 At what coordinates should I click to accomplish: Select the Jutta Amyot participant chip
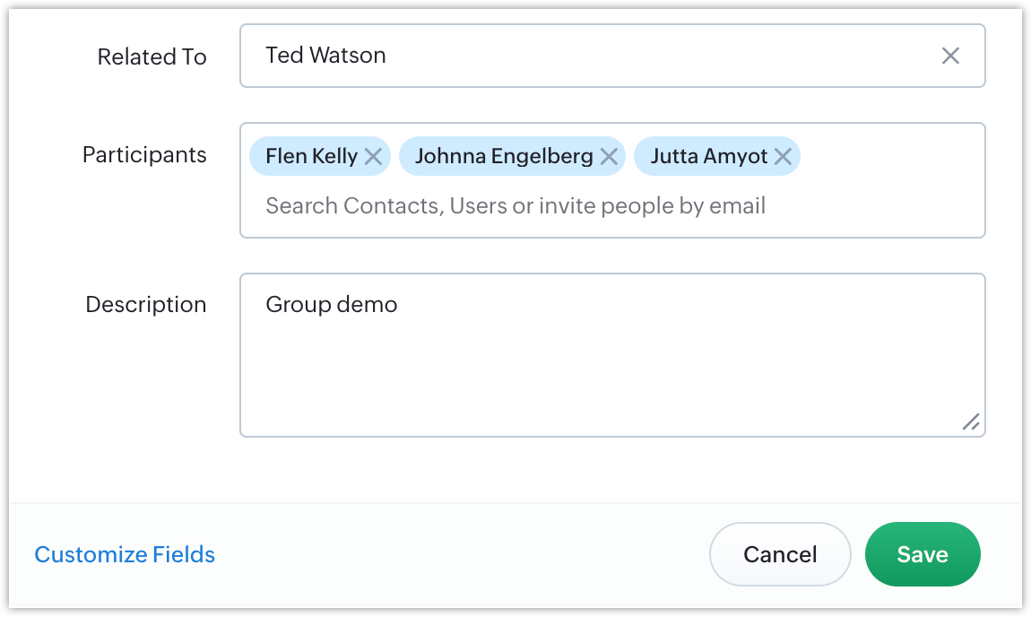pyautogui.click(x=709, y=157)
